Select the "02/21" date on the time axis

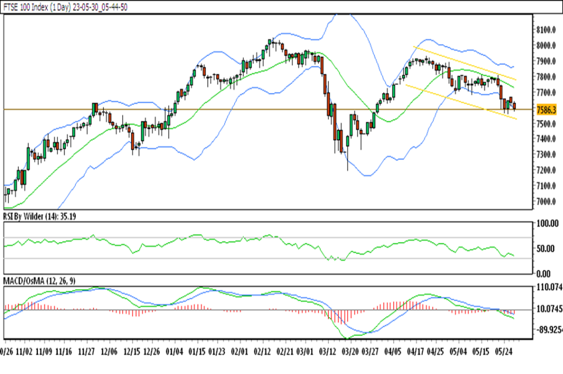[x=285, y=351]
